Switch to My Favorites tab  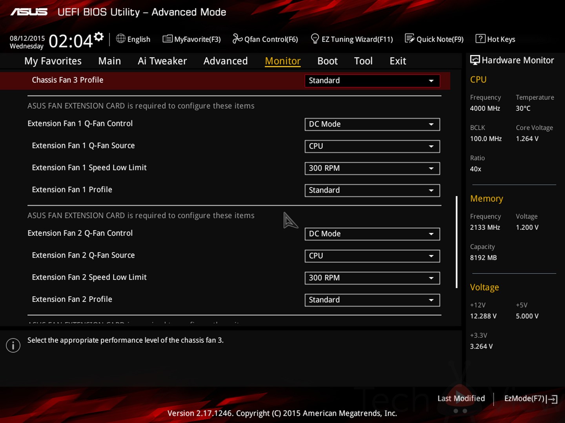click(x=53, y=61)
